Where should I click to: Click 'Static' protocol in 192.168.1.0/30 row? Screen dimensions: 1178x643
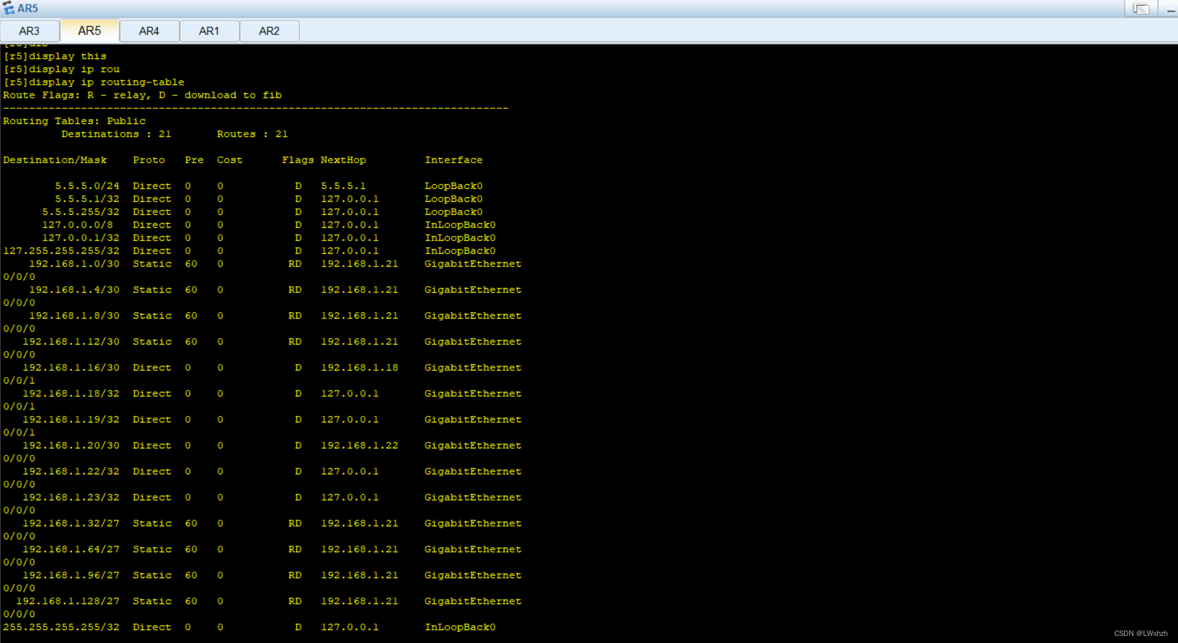click(152, 264)
